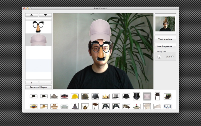Select the blue diving mask overlay
Image resolution: width=201 pixels, height=126 pixels.
point(168,107)
